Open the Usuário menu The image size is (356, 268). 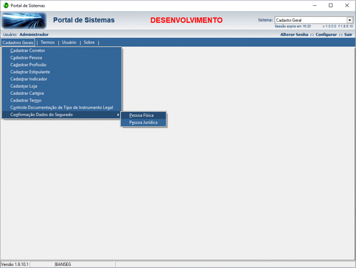tap(69, 42)
